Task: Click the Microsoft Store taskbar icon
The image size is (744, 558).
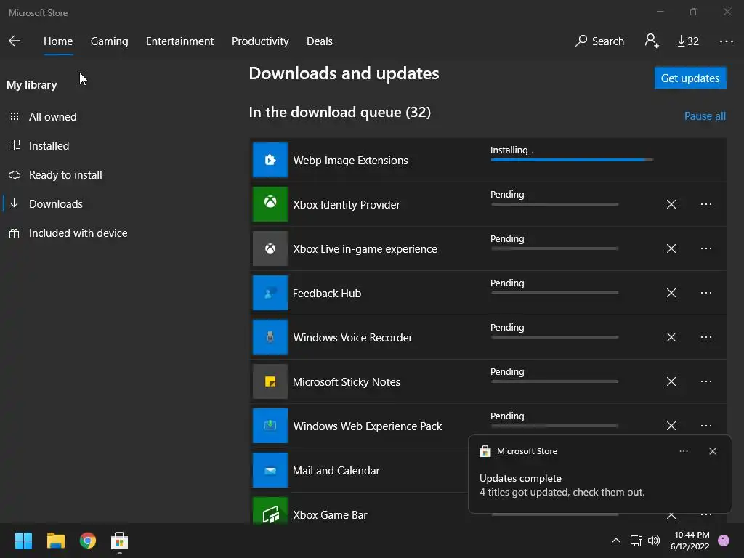Action: pos(120,541)
